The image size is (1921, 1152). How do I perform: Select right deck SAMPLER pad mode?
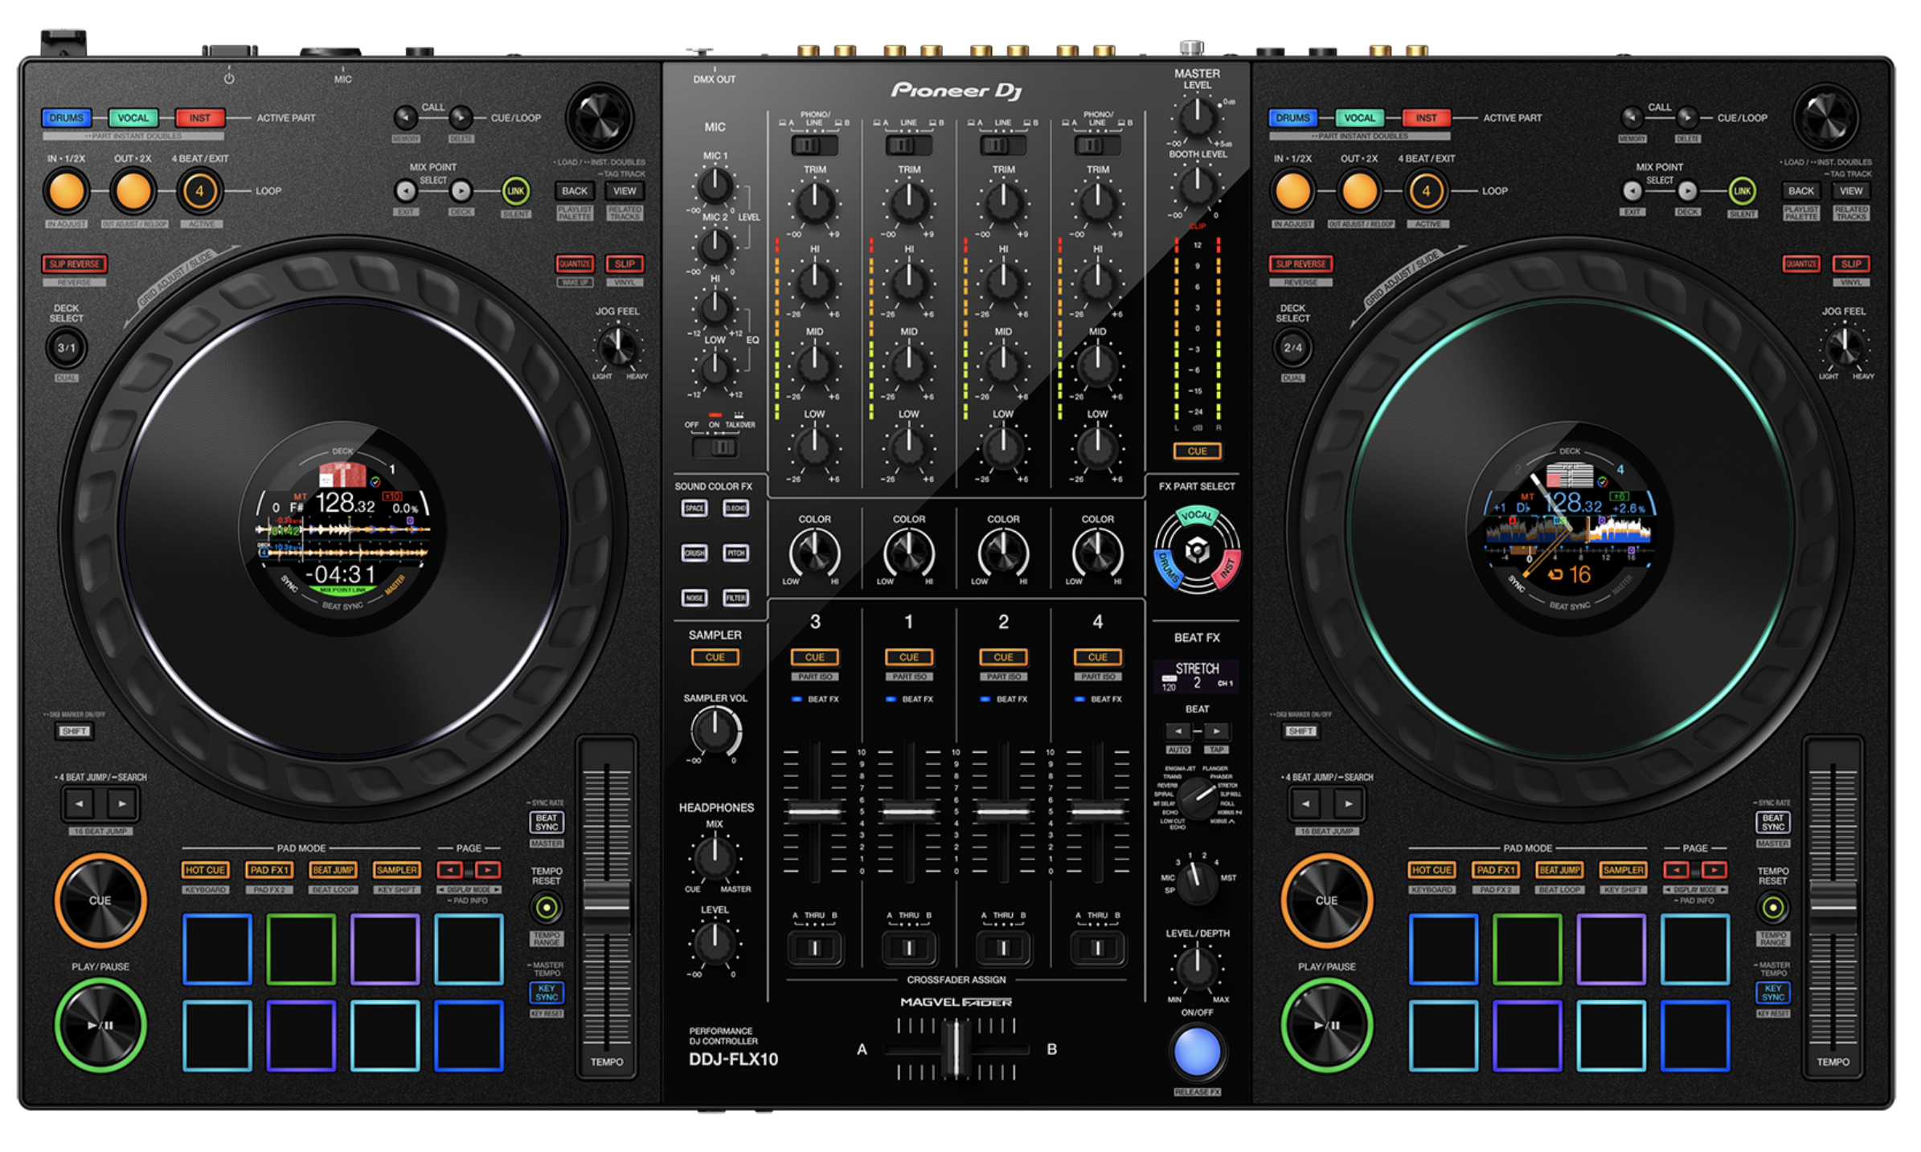(1623, 870)
